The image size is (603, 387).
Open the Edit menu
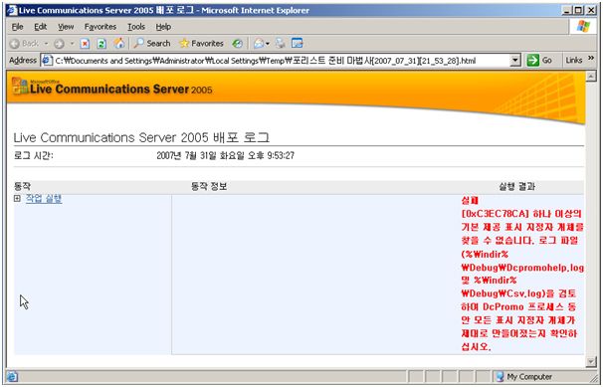pyautogui.click(x=41, y=27)
